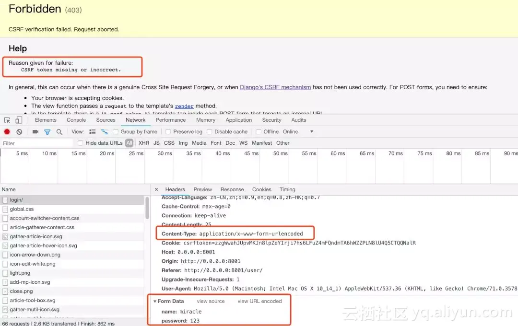This screenshot has height=326, width=518.
Task: Open the render method link
Action: coord(184,106)
